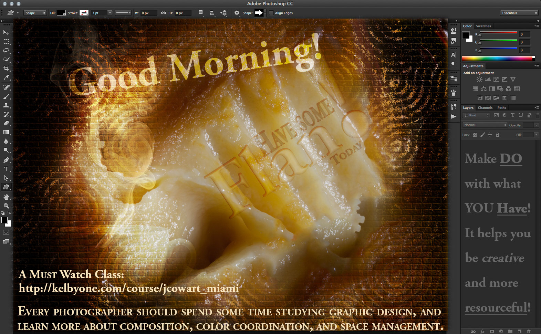
Task: Open the Shape mode dropdown
Action: (35, 13)
